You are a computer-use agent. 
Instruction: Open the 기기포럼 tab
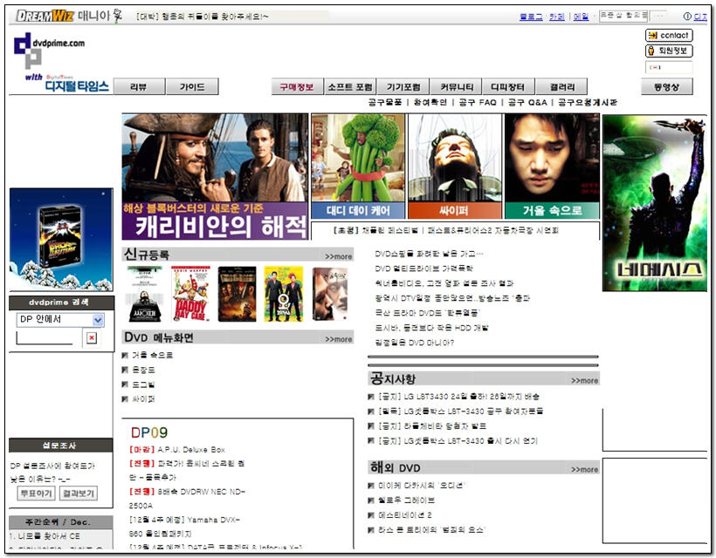click(x=403, y=86)
